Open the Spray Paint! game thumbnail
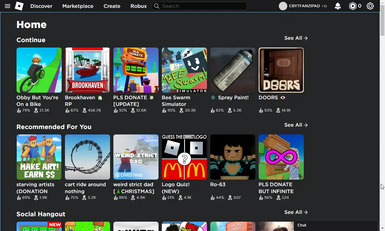 [x=233, y=70]
